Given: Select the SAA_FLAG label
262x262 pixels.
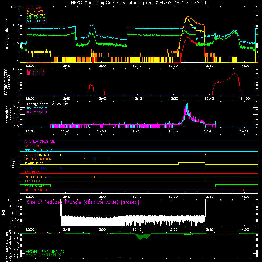Looking at the screenshot, I should (x=32, y=172).
